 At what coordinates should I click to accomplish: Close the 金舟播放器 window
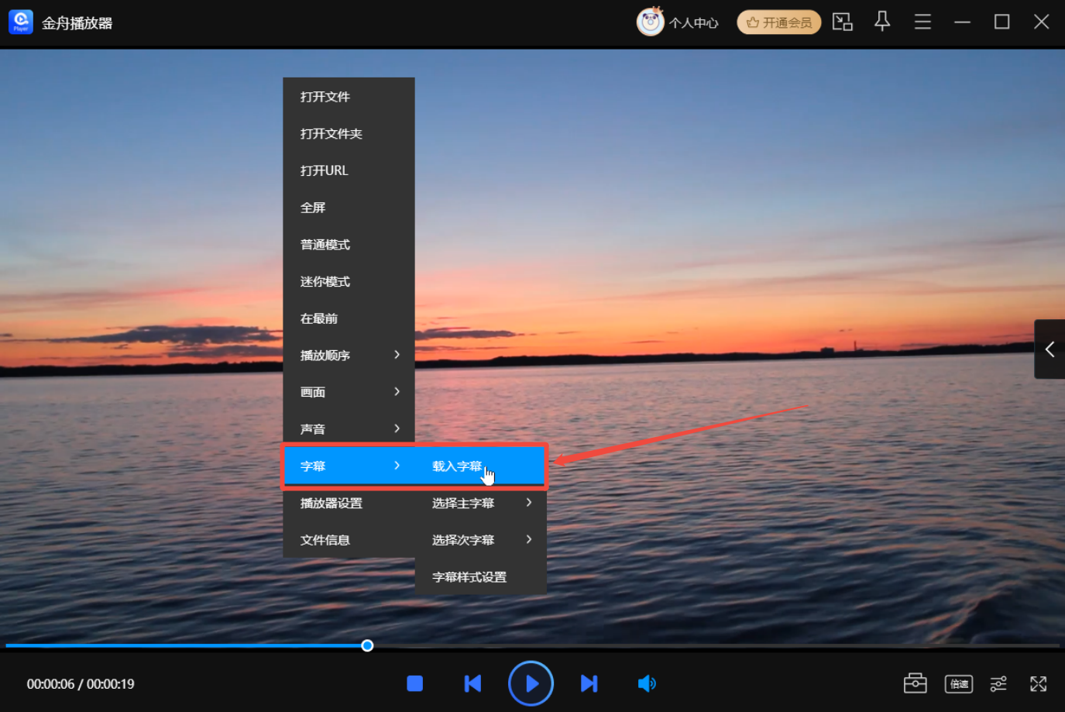(1042, 22)
